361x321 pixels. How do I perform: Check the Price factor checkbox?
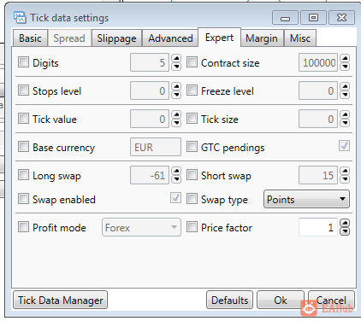tap(192, 227)
